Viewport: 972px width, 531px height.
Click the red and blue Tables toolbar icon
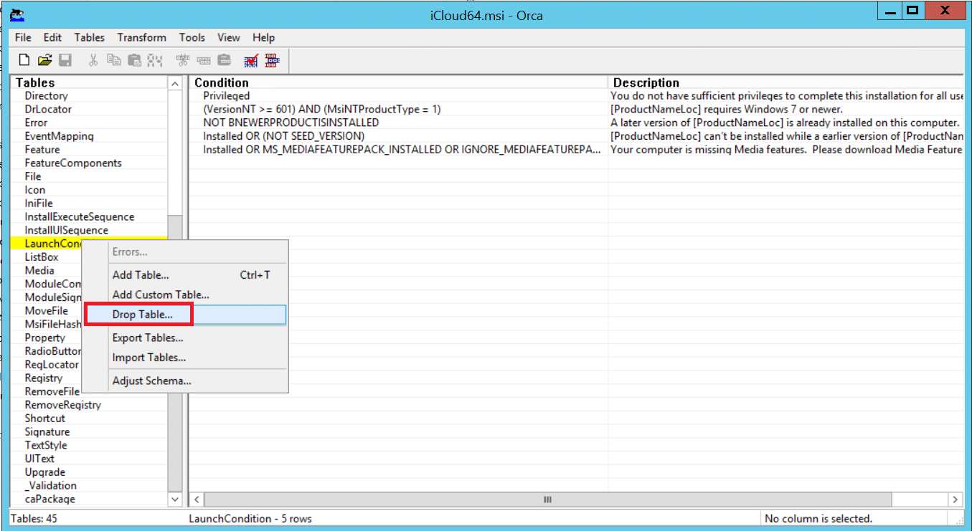(x=272, y=60)
